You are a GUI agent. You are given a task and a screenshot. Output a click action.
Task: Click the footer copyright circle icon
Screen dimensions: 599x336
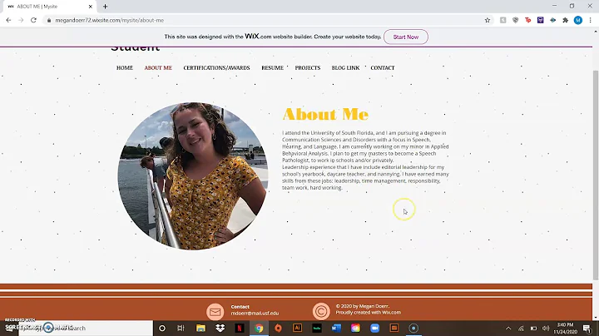[x=321, y=311]
